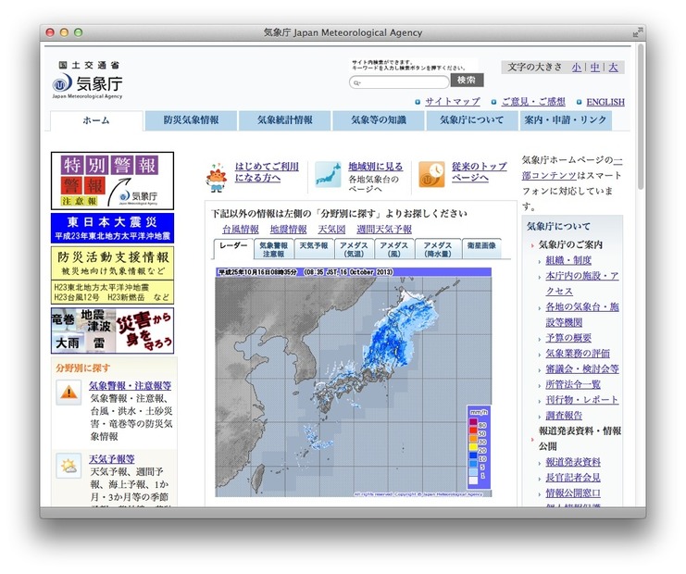The width and height of the screenshot is (686, 574).
Task: Open 天気予報等 link in sidebar
Action: [x=112, y=459]
